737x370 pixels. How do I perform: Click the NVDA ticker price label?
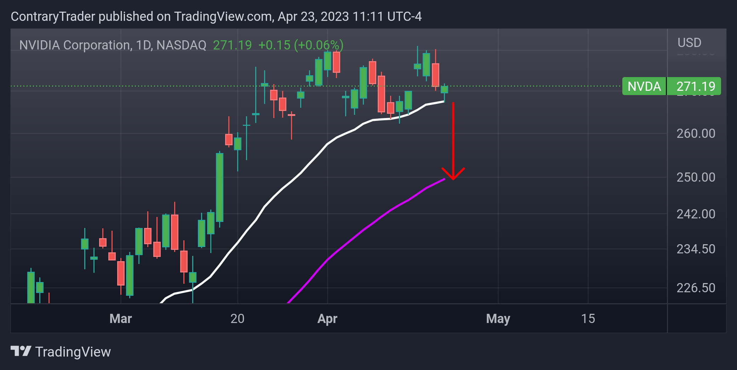[644, 86]
